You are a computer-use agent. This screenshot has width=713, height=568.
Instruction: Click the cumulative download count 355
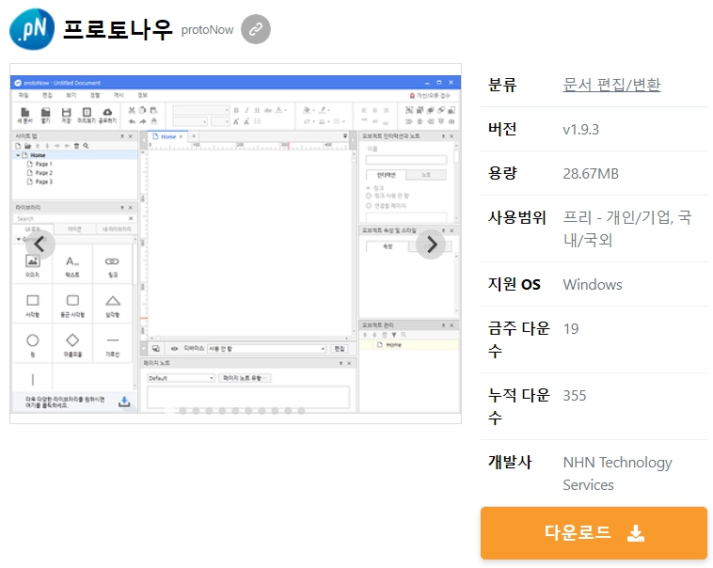tap(575, 396)
